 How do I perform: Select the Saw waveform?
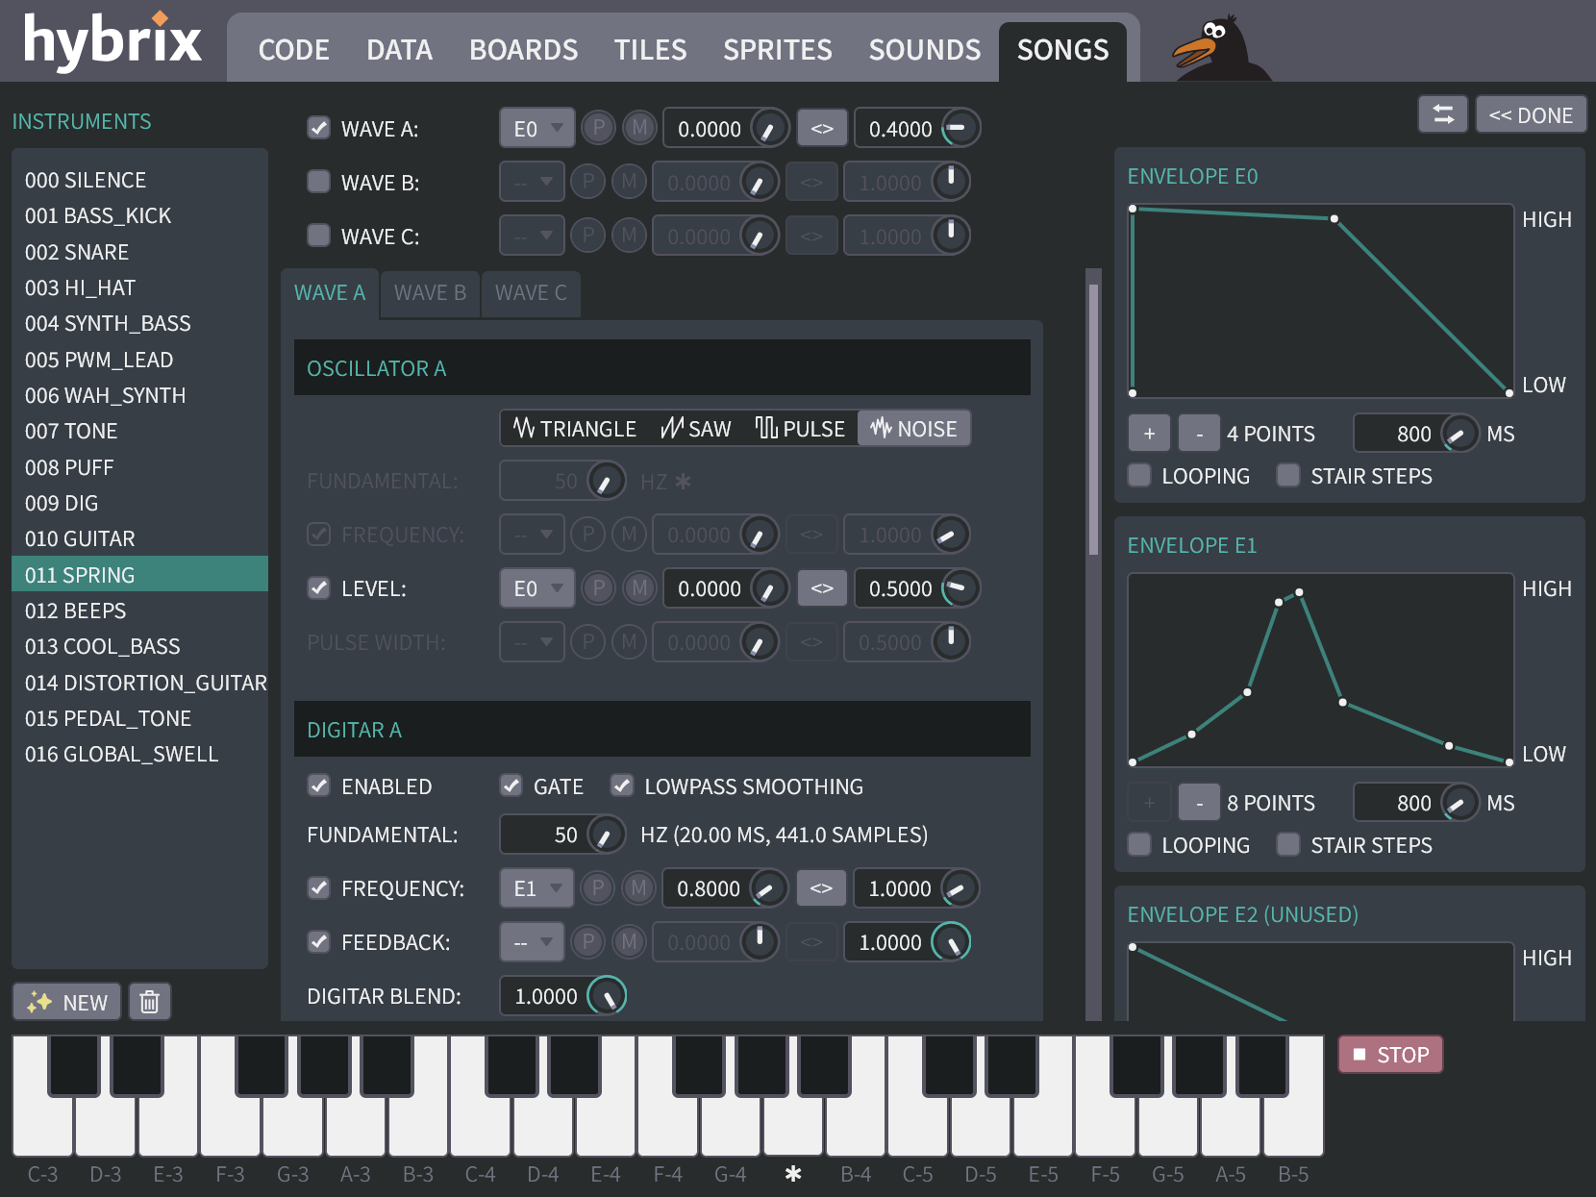point(696,429)
